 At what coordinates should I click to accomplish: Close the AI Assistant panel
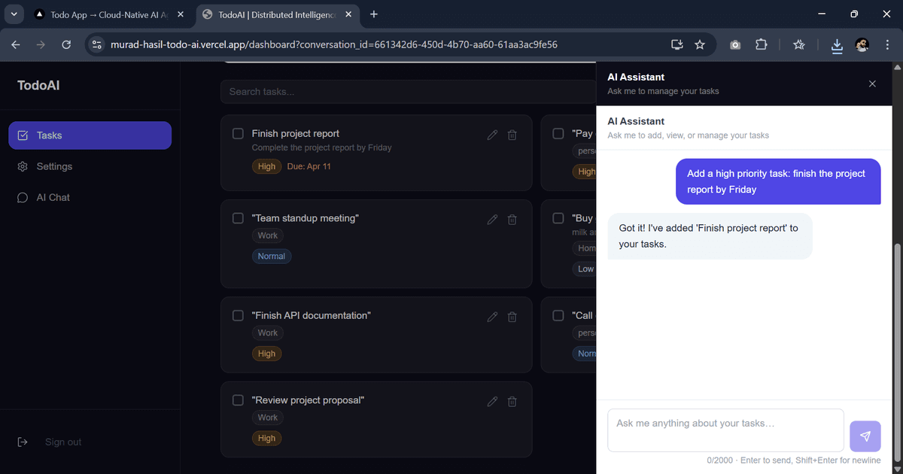coord(872,84)
